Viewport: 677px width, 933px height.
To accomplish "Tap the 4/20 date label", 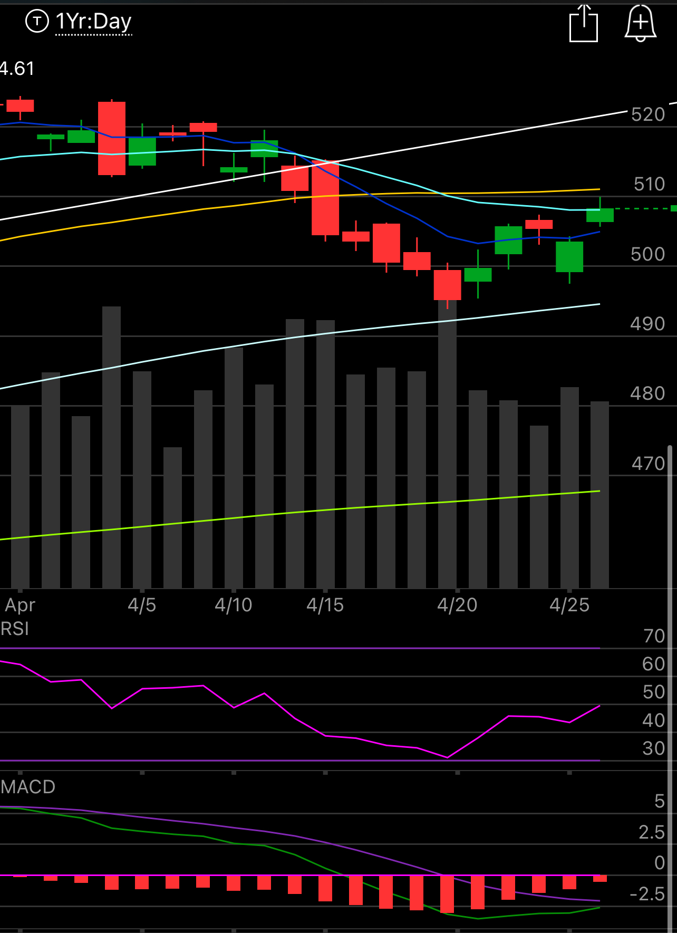I will click(457, 605).
